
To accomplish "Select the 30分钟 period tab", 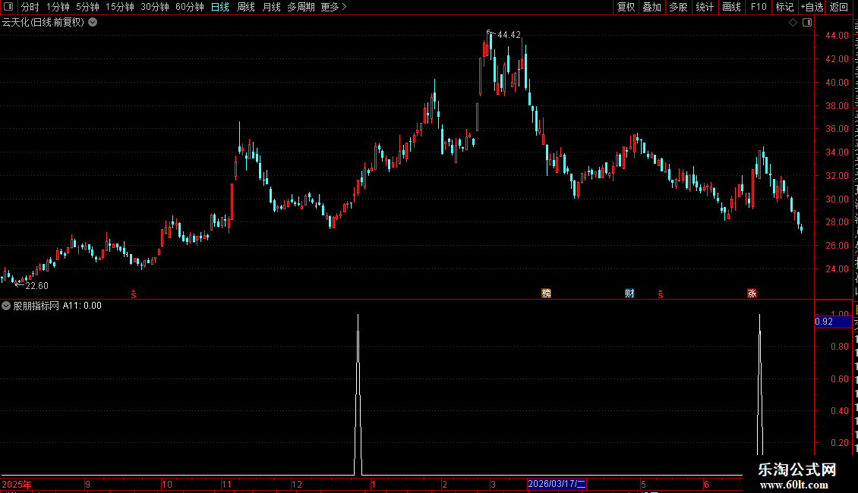I will click(155, 7).
